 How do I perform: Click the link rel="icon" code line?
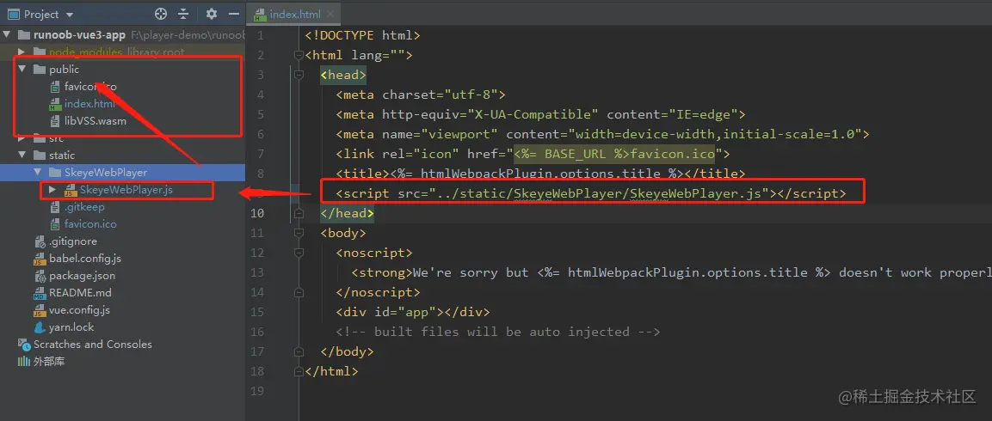point(533,154)
